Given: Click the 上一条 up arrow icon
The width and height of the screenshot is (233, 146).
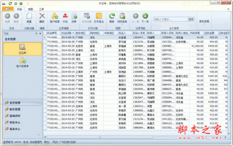Looking at the screenshot, I should (136, 16).
